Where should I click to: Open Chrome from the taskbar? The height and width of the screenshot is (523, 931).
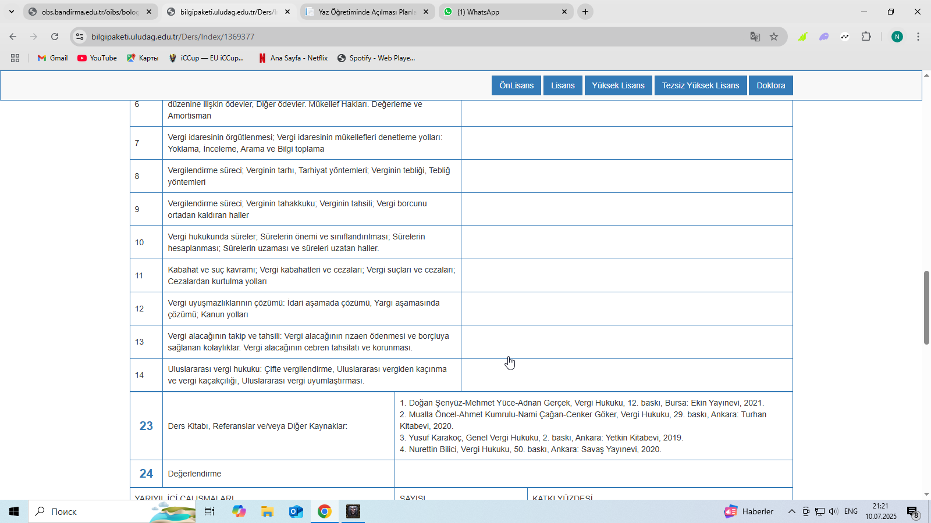tap(325, 511)
